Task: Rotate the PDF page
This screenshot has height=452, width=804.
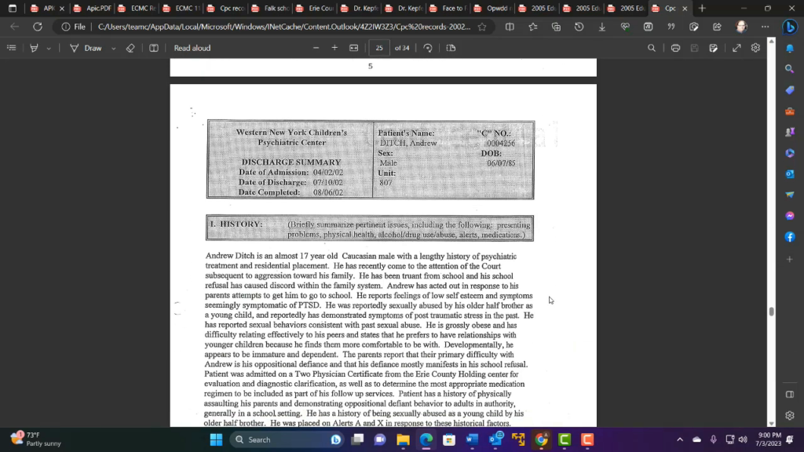Action: [428, 48]
